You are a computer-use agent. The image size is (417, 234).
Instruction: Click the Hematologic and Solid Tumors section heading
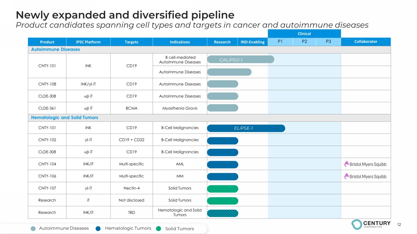point(64,118)
